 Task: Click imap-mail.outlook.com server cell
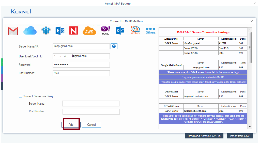point(201,97)
